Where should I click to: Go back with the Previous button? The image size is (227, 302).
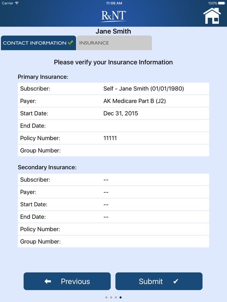[x=67, y=281]
